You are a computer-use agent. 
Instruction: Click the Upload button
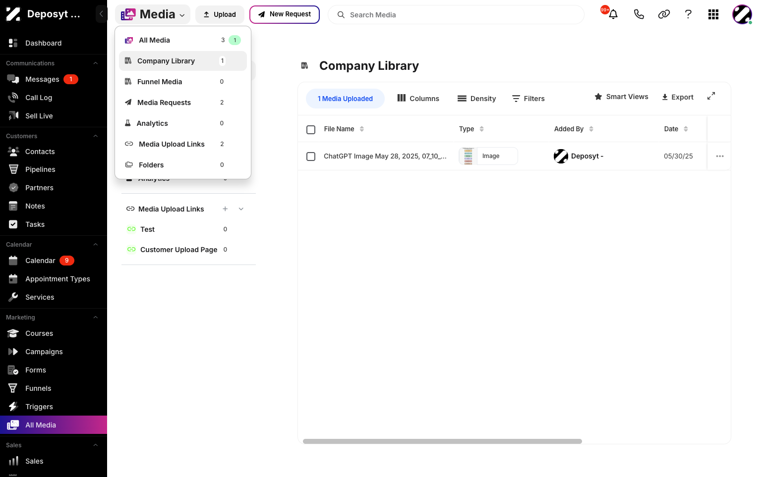pyautogui.click(x=220, y=14)
